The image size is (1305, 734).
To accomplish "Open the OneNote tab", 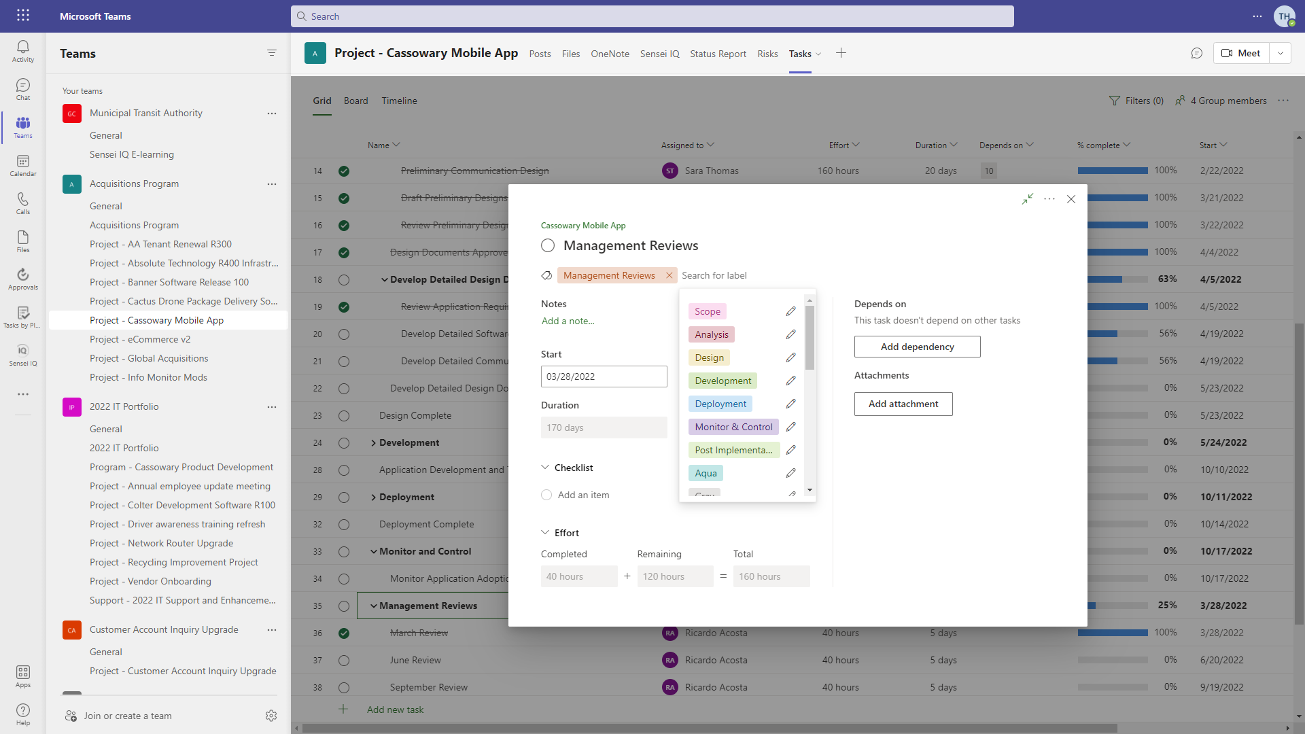I will [610, 54].
